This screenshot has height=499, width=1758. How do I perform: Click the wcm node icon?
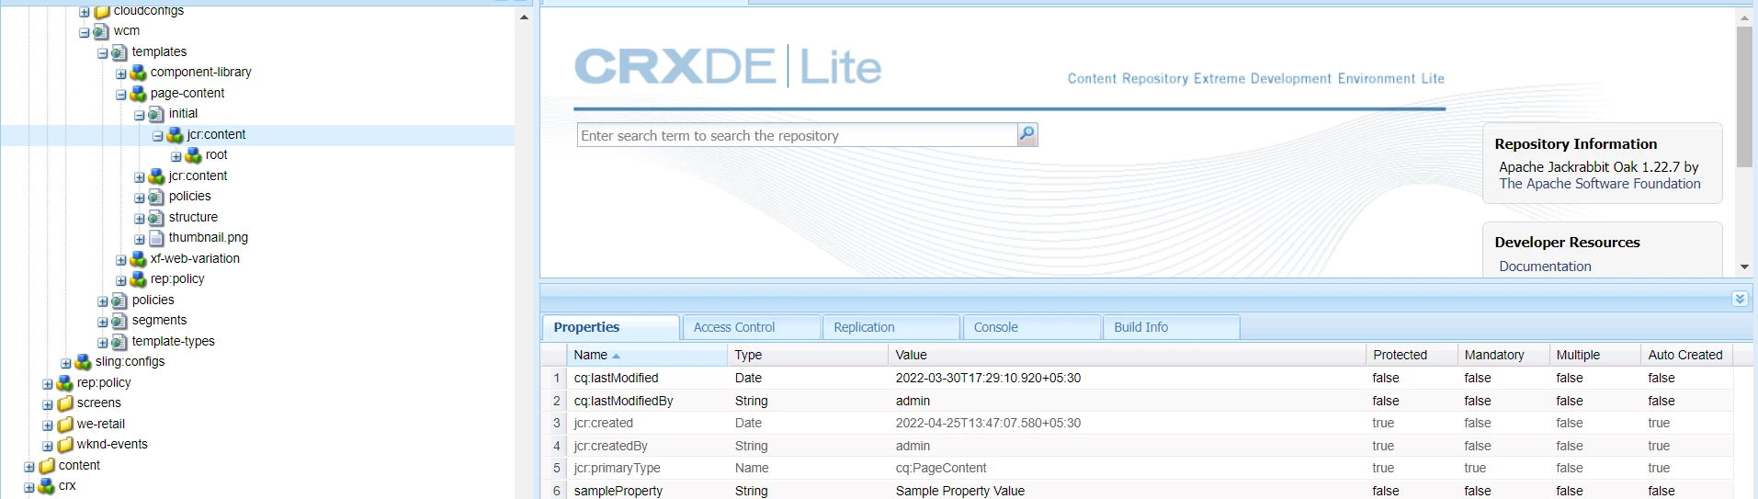[101, 31]
